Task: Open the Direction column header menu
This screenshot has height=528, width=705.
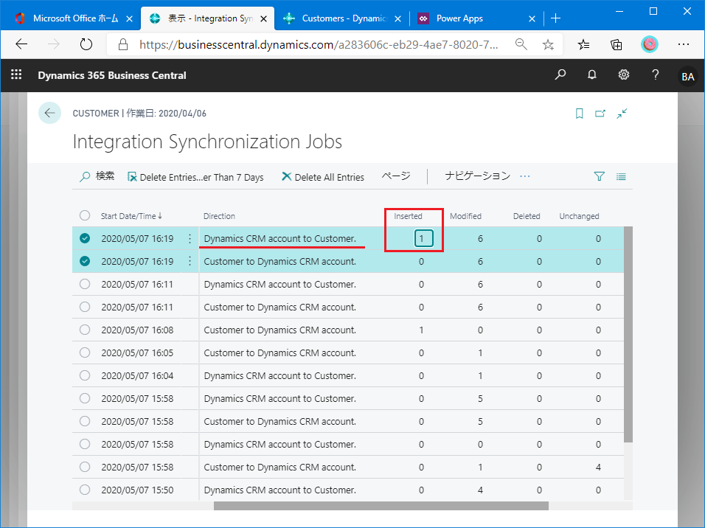Action: [x=219, y=216]
